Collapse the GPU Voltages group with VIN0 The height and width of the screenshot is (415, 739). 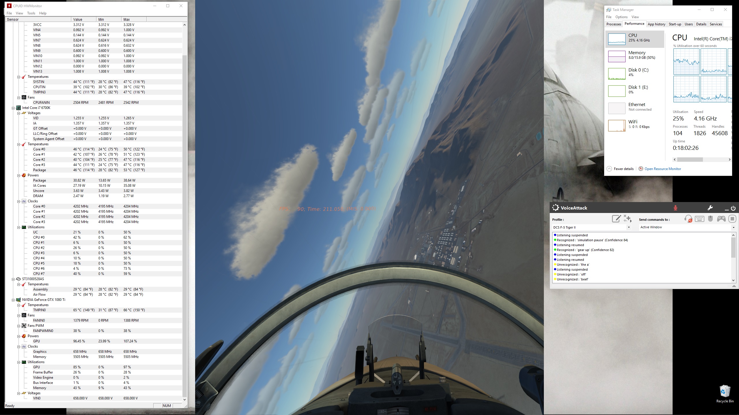18,393
